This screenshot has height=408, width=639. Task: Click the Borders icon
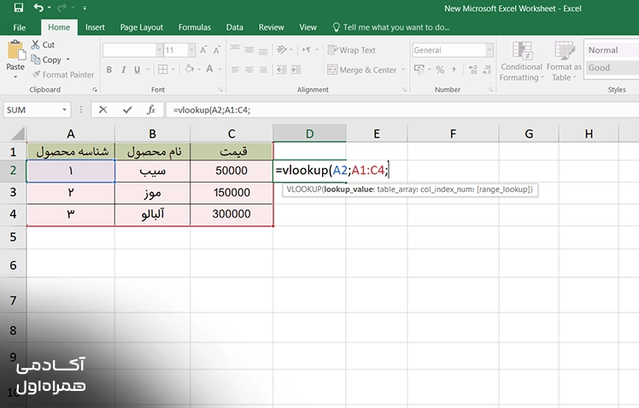[162, 70]
